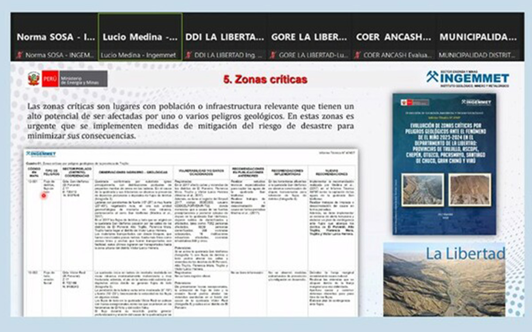
Task: Select MUNICIPALIDAD participant tile
Action: pos(478,37)
